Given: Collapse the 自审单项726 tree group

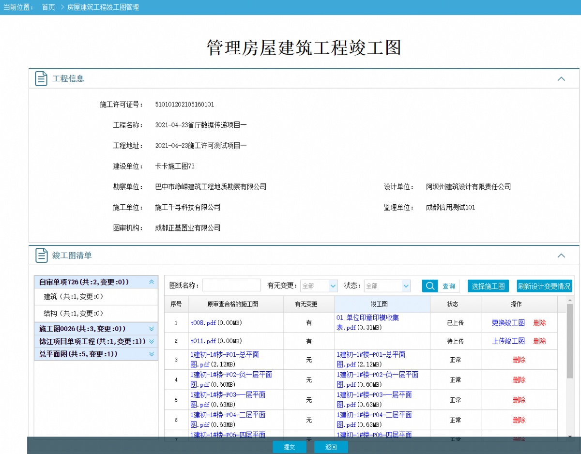Looking at the screenshot, I should coord(152,282).
